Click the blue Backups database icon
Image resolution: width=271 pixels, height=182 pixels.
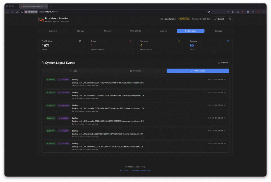pos(228,41)
